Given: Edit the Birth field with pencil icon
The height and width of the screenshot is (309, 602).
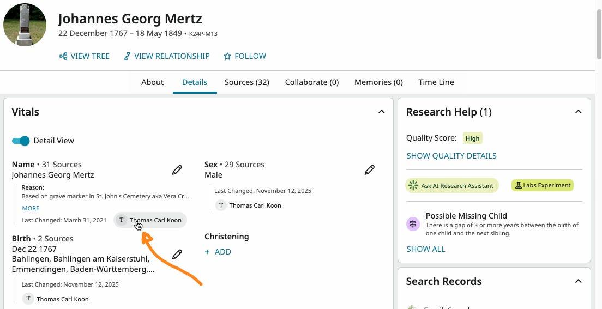Looking at the screenshot, I should pos(177,254).
